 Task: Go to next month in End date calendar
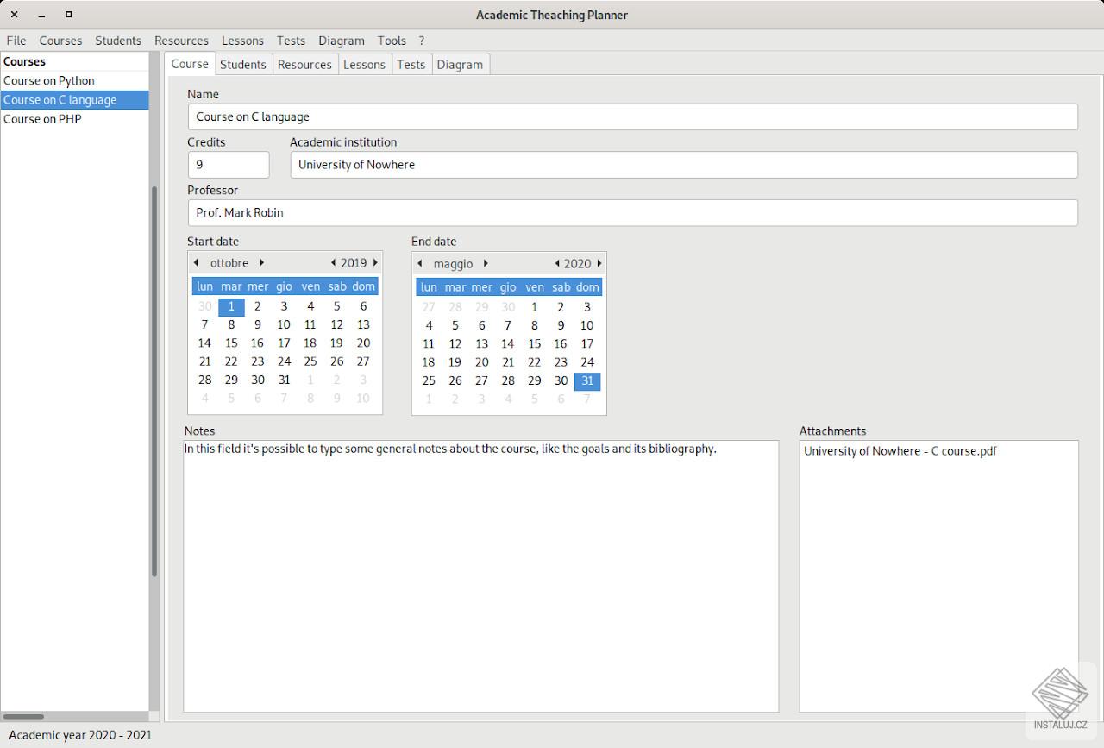[486, 264]
